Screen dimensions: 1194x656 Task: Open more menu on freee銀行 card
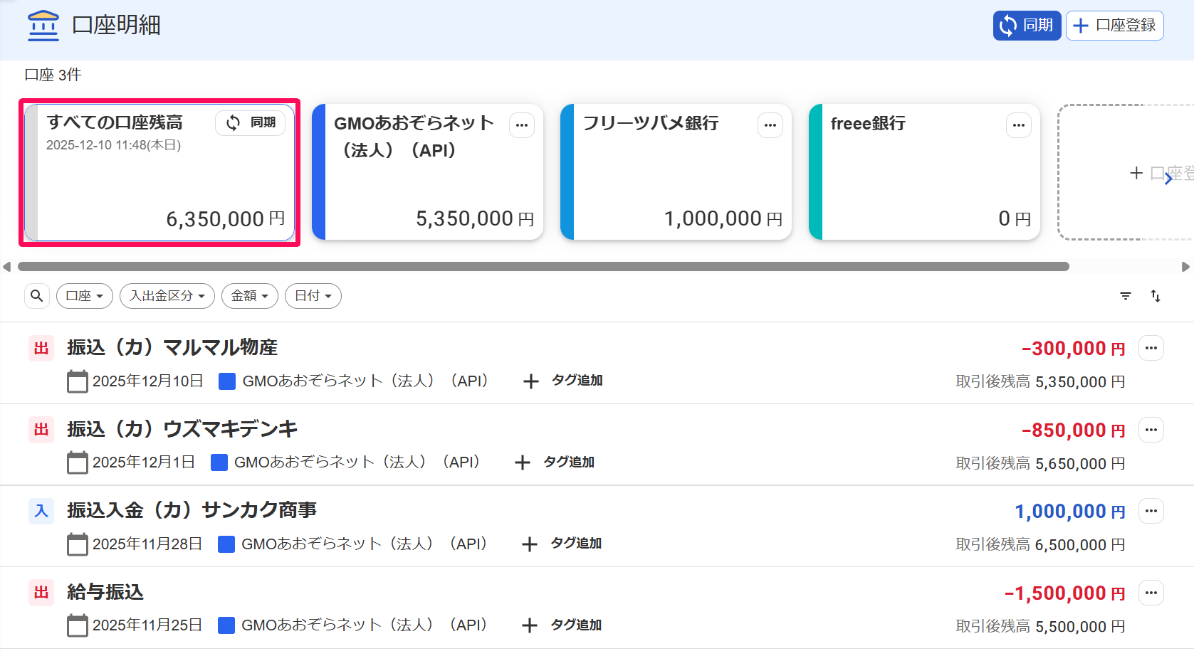click(x=1019, y=125)
